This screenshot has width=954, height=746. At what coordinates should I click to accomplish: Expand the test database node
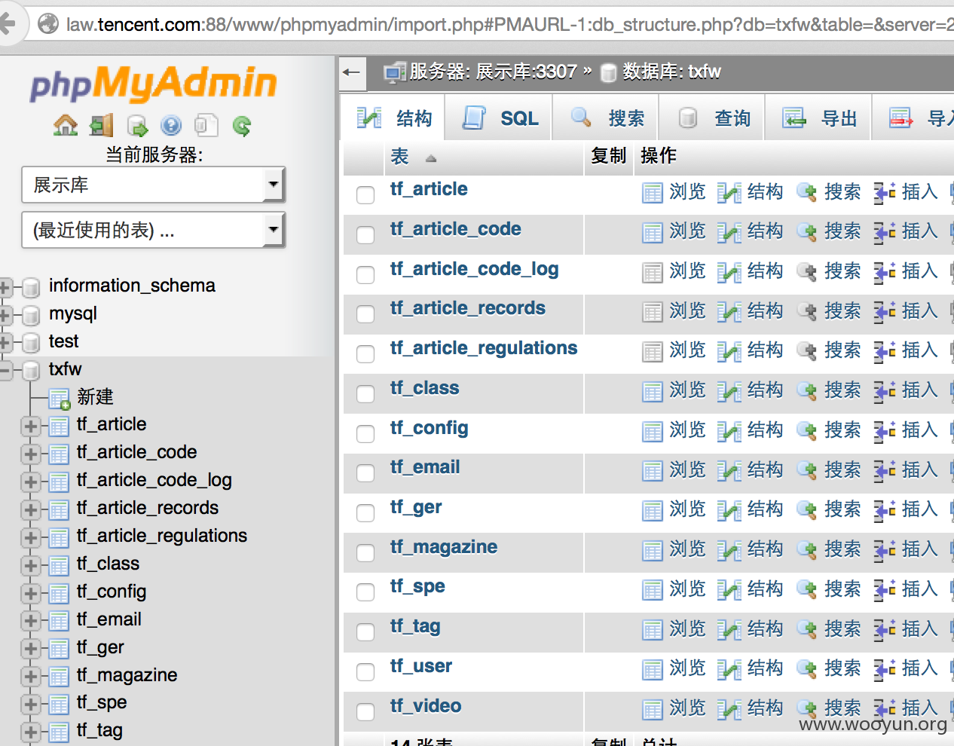pos(5,342)
